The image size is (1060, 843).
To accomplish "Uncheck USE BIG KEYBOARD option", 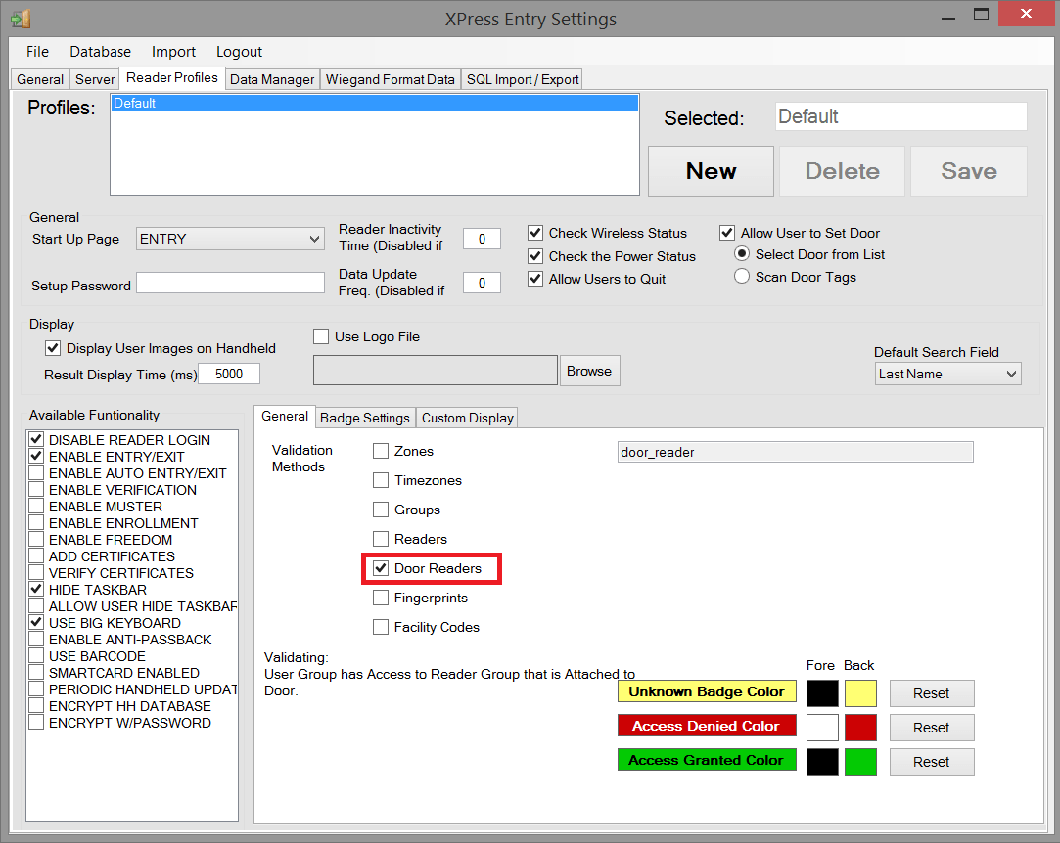I will point(36,623).
